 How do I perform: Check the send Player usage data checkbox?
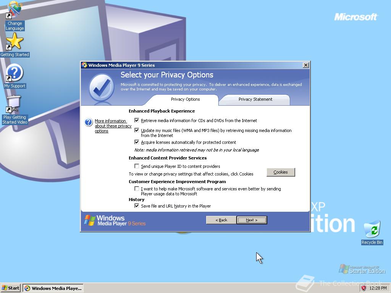tap(137, 188)
